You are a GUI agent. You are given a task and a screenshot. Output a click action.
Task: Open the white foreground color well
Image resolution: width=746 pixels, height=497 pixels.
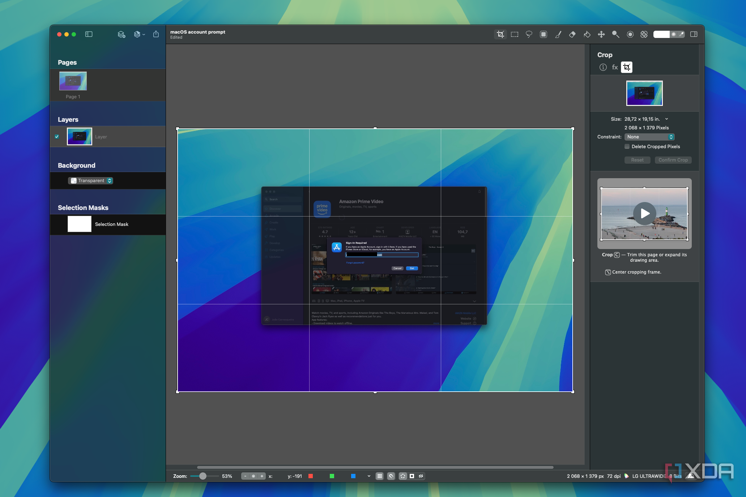[x=661, y=34]
